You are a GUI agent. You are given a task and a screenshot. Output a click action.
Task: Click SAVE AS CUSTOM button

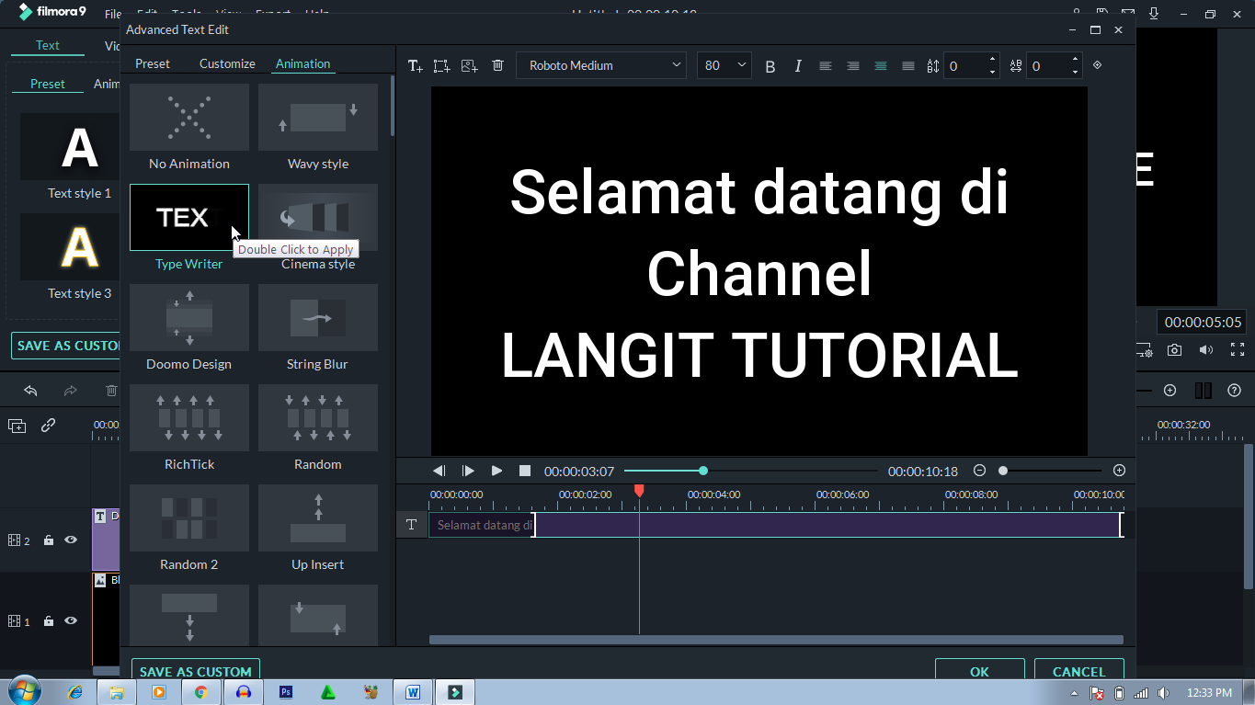195,671
